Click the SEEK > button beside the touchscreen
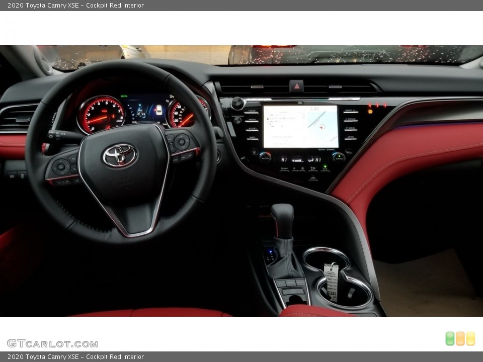The height and width of the screenshot is (362, 483). pos(350,111)
